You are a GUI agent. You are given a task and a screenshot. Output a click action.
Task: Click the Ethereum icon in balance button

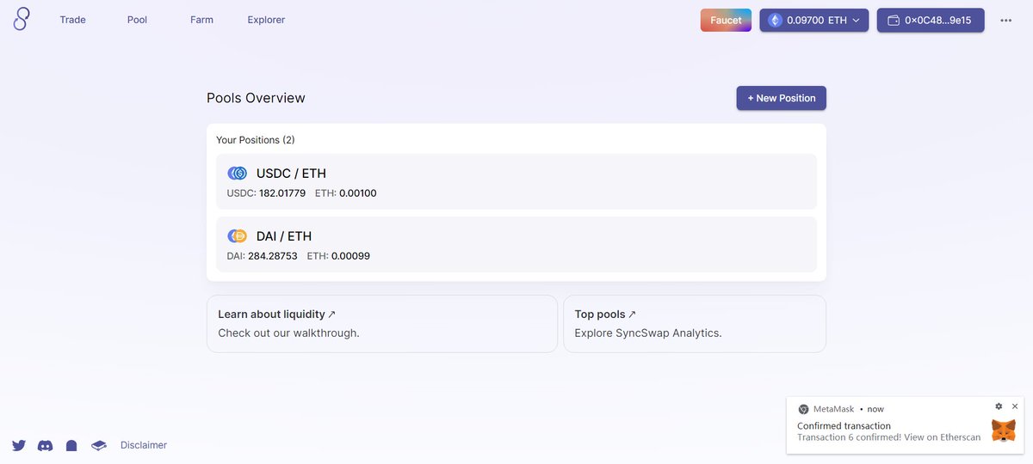pos(775,20)
